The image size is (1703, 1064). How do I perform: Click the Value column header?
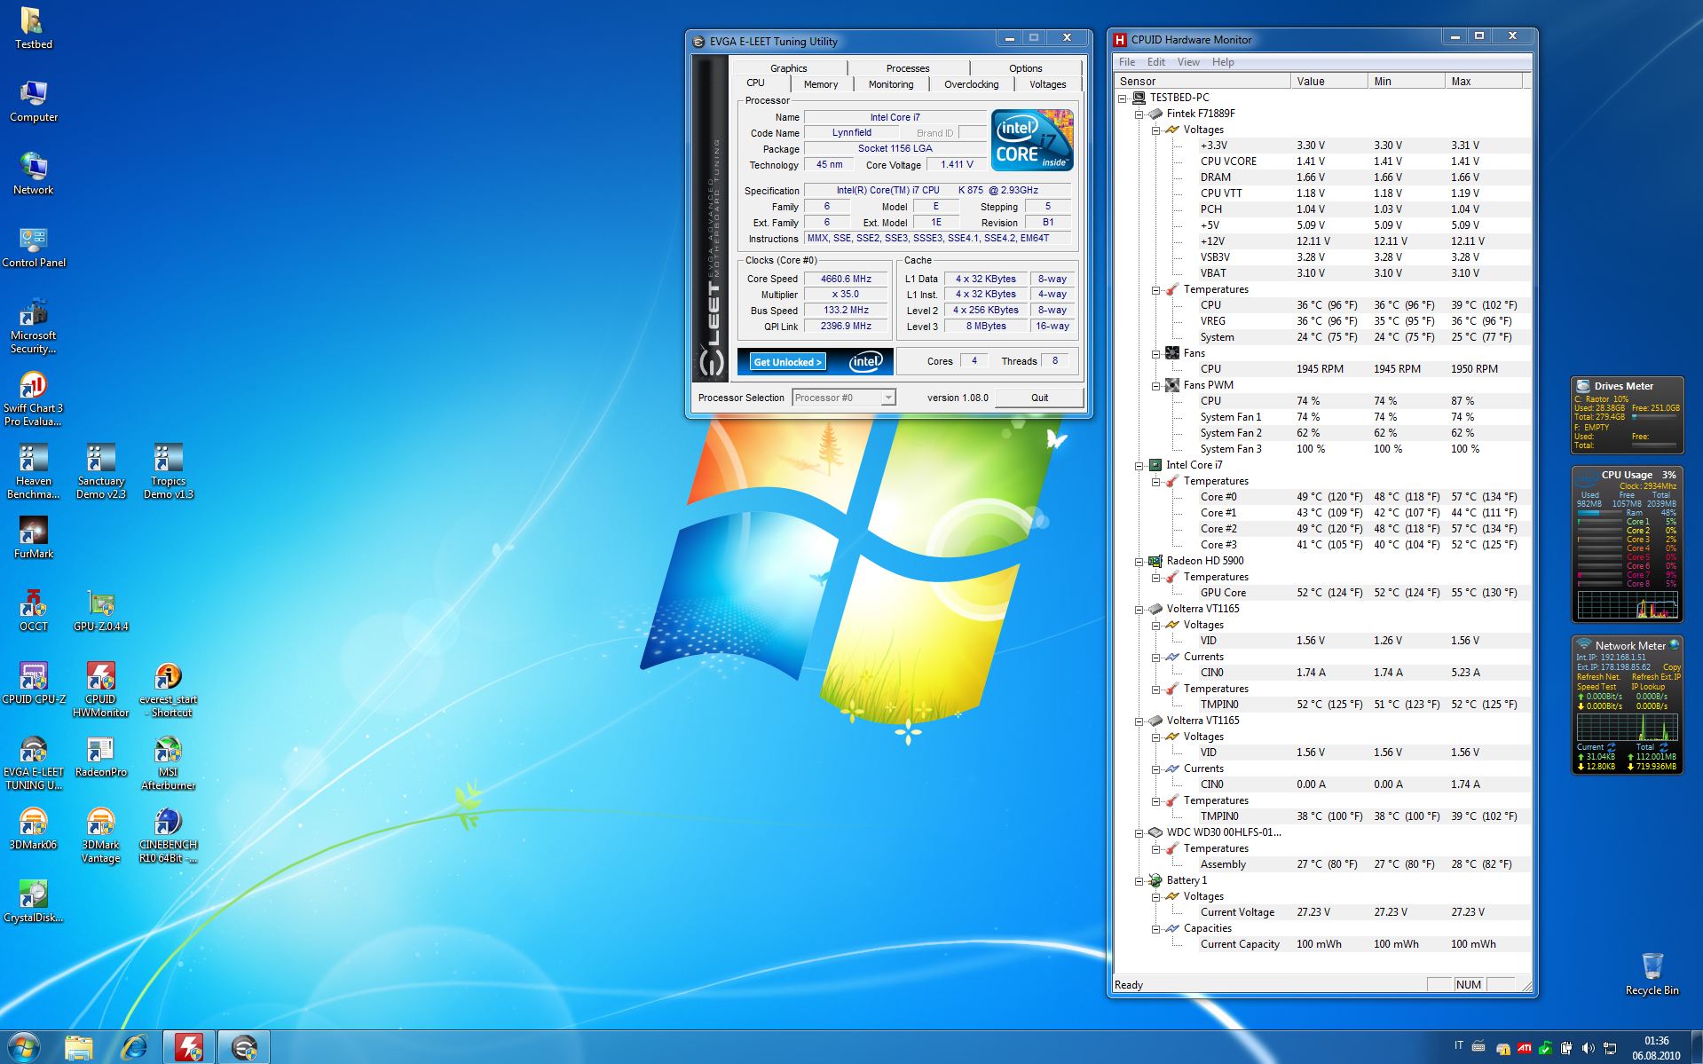click(x=1328, y=81)
